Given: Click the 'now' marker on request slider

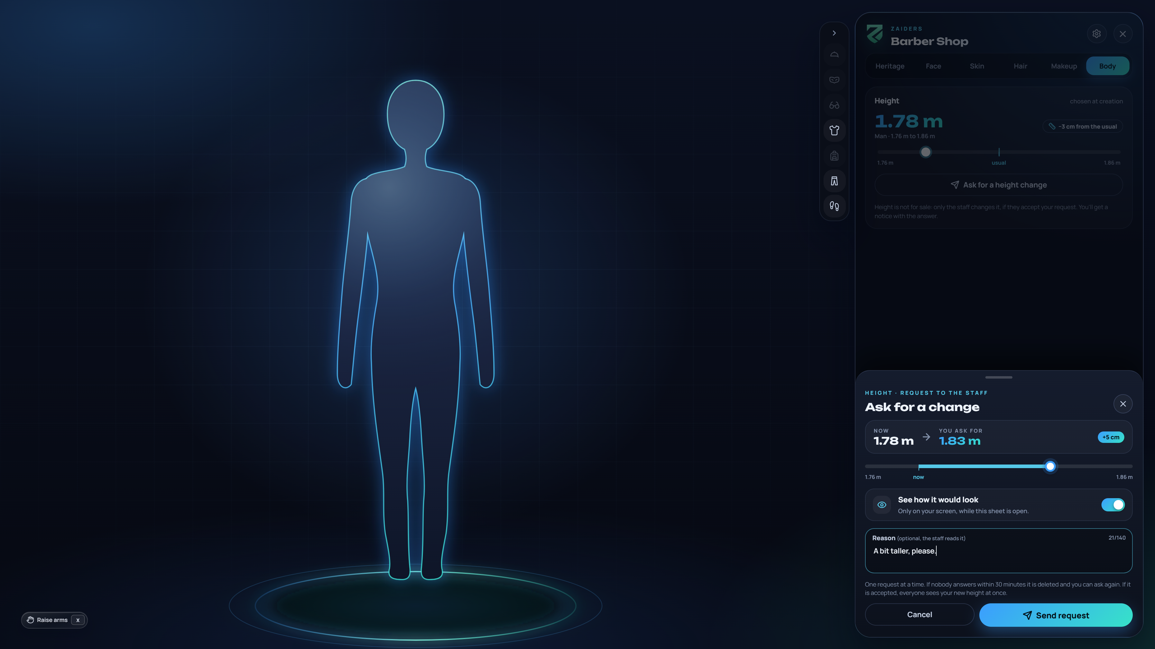Looking at the screenshot, I should coord(918,477).
